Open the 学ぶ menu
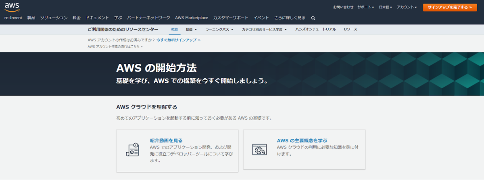This screenshot has height=181, width=484. (x=118, y=18)
